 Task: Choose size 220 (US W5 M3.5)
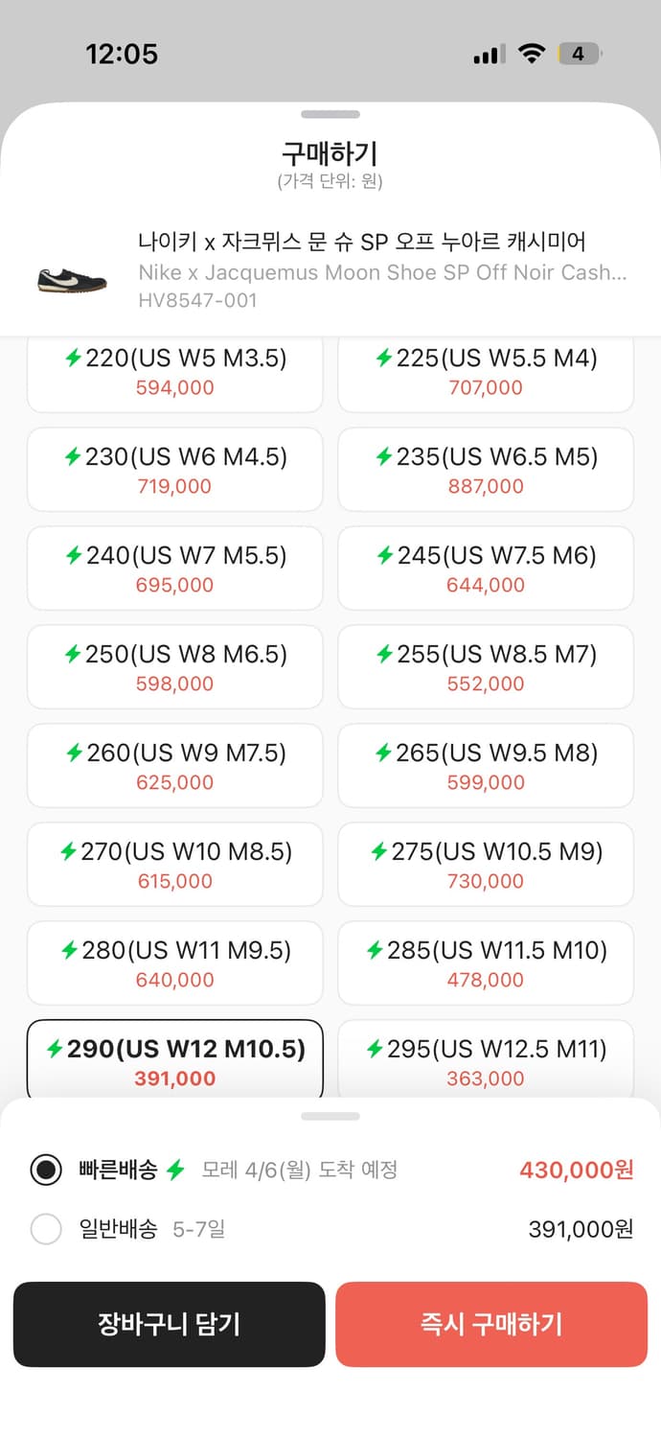pyautogui.click(x=175, y=371)
